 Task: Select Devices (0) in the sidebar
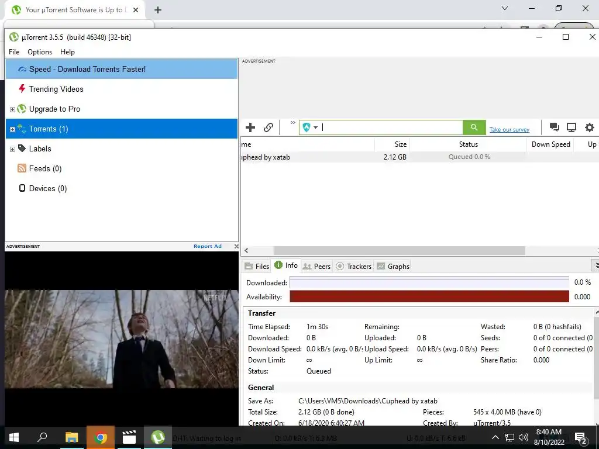[x=122, y=188]
